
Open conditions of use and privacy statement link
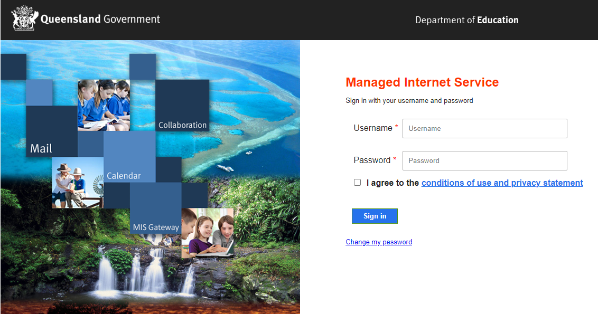click(502, 183)
